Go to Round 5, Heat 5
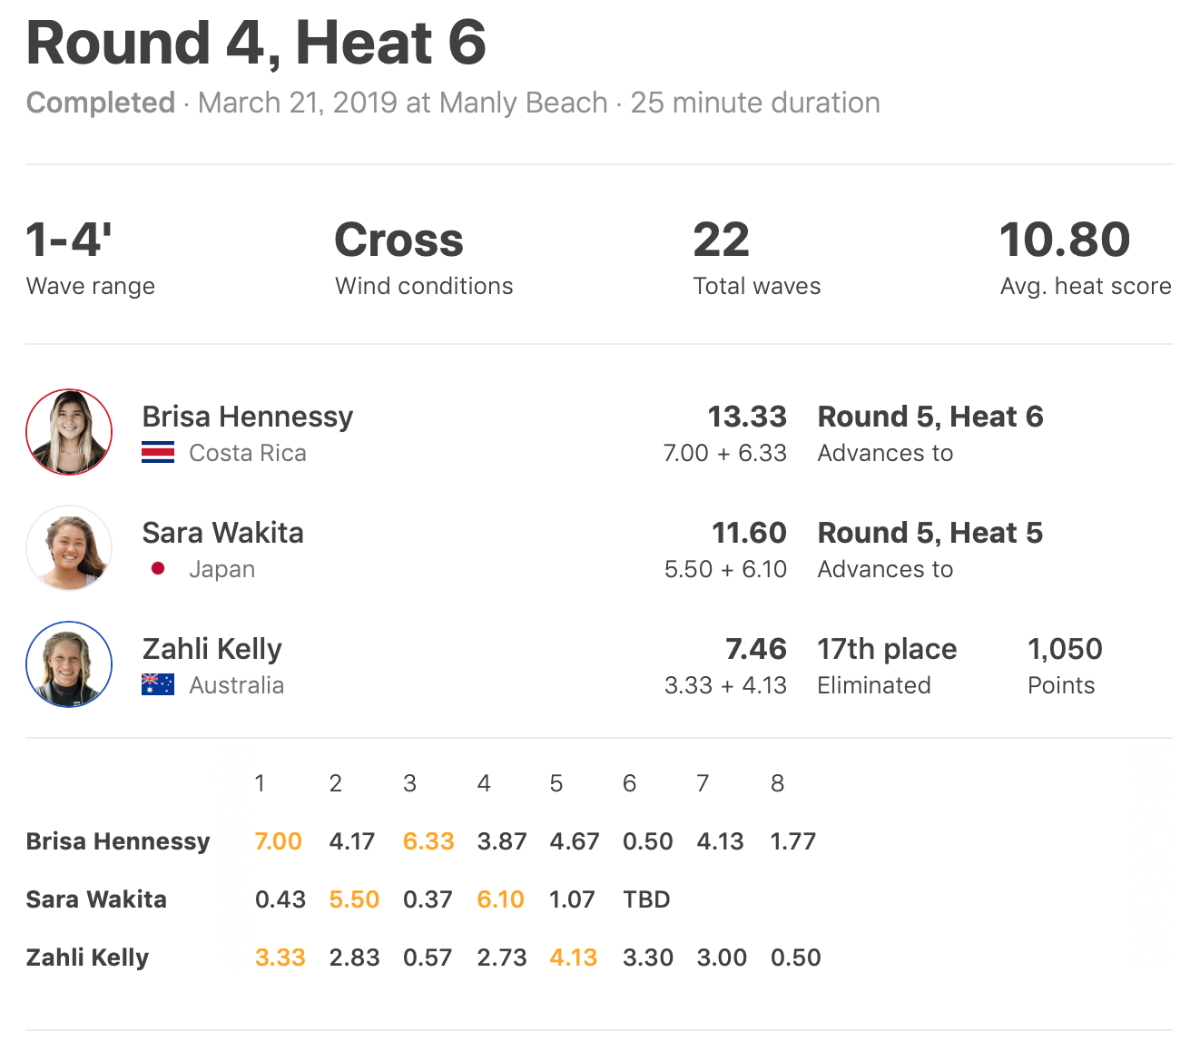Image resolution: width=1200 pixels, height=1051 pixels. point(930,533)
